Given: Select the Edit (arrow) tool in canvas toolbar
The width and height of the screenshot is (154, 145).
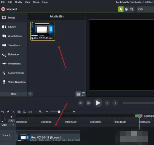Looking at the screenshot, I should (121, 9).
